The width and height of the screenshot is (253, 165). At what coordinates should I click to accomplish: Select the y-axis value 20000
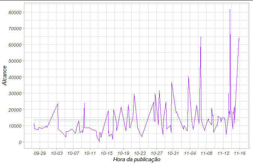click(x=15, y=110)
